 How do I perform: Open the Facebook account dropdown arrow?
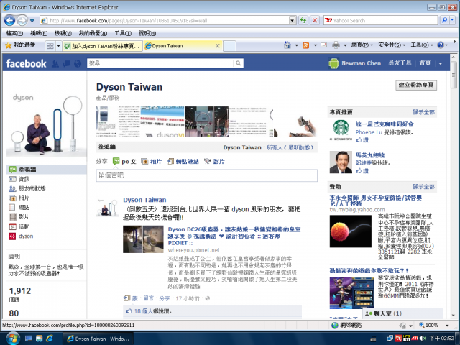coord(441,63)
